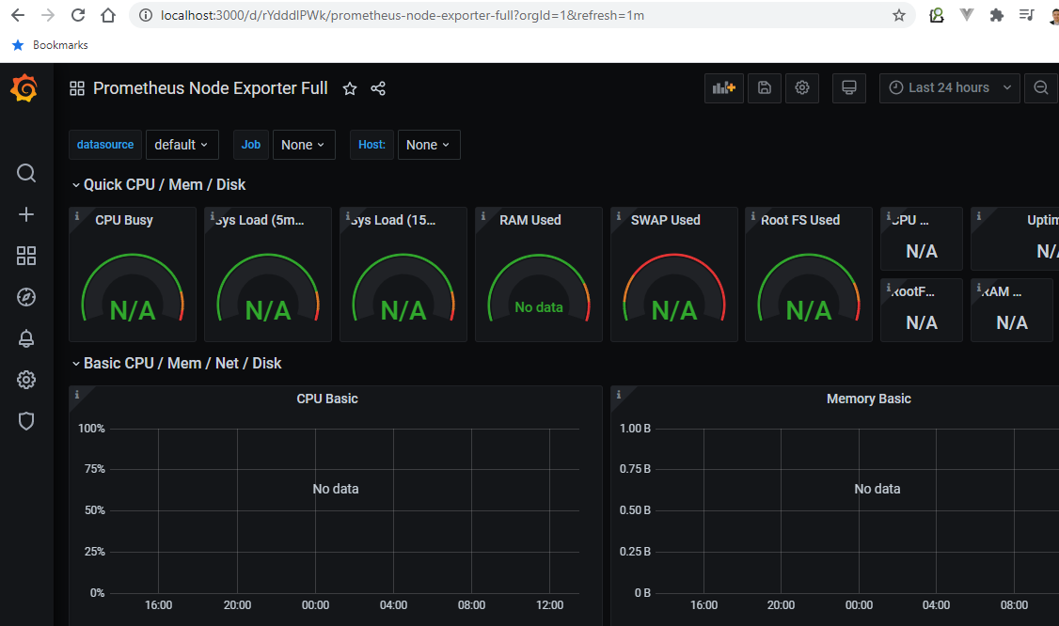
Task: Click the browser address bar URL
Action: point(402,15)
